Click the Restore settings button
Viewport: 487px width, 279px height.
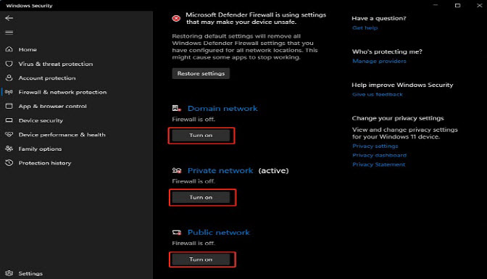click(201, 73)
